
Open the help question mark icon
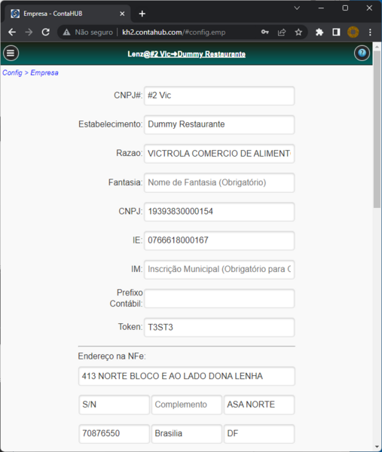pyautogui.click(x=362, y=53)
